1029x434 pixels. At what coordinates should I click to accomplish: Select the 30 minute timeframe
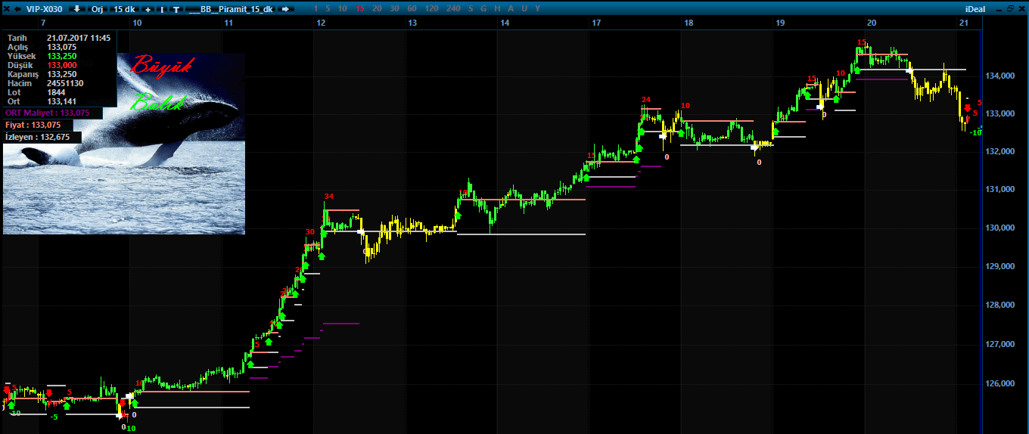pyautogui.click(x=394, y=8)
